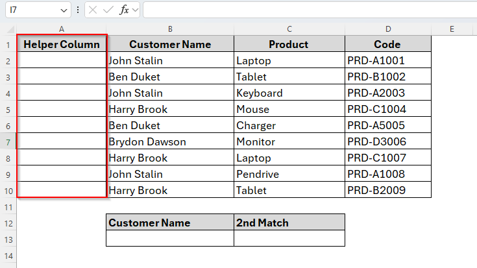
Task: Expand the chevron beside the fx icon
Action: 136,10
